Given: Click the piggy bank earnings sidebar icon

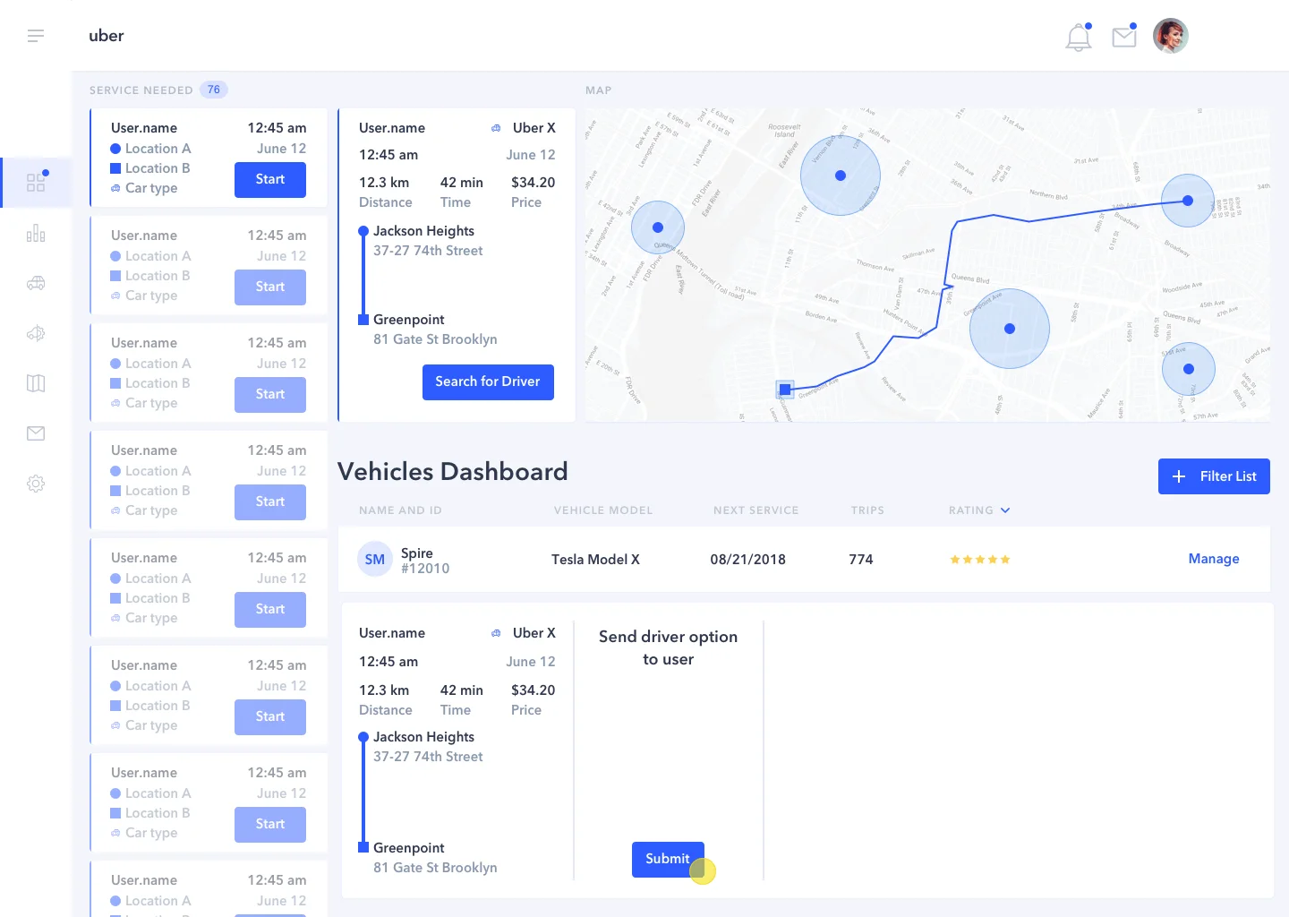Looking at the screenshot, I should coord(36,333).
